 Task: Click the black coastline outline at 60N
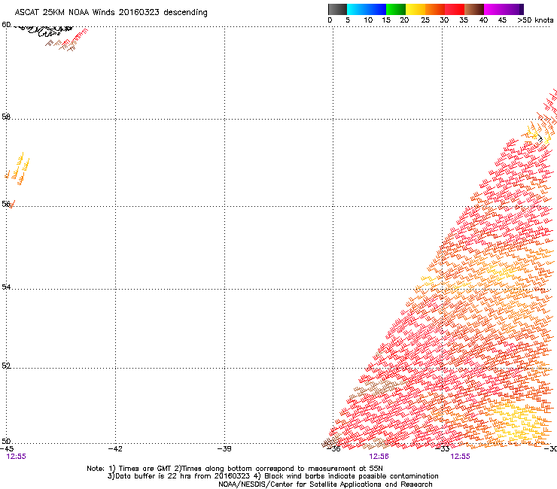44,31
